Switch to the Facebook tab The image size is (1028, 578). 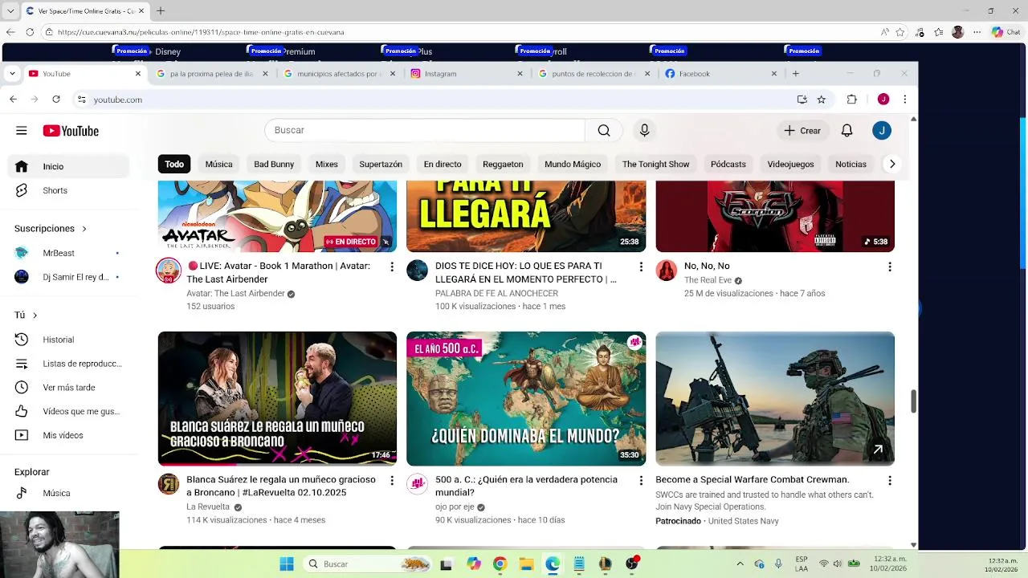721,73
